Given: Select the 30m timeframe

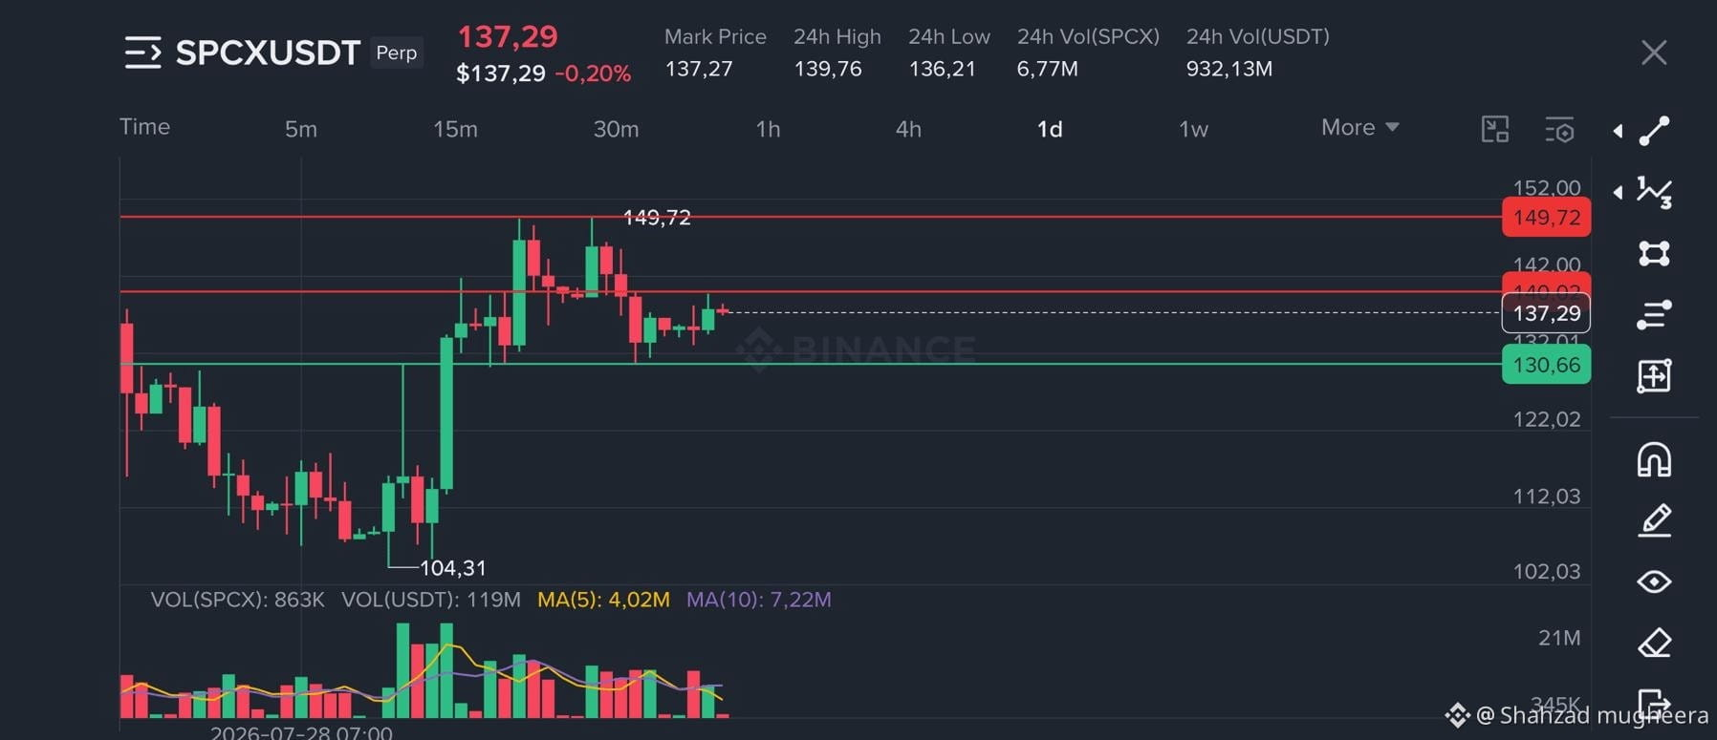Looking at the screenshot, I should [616, 129].
